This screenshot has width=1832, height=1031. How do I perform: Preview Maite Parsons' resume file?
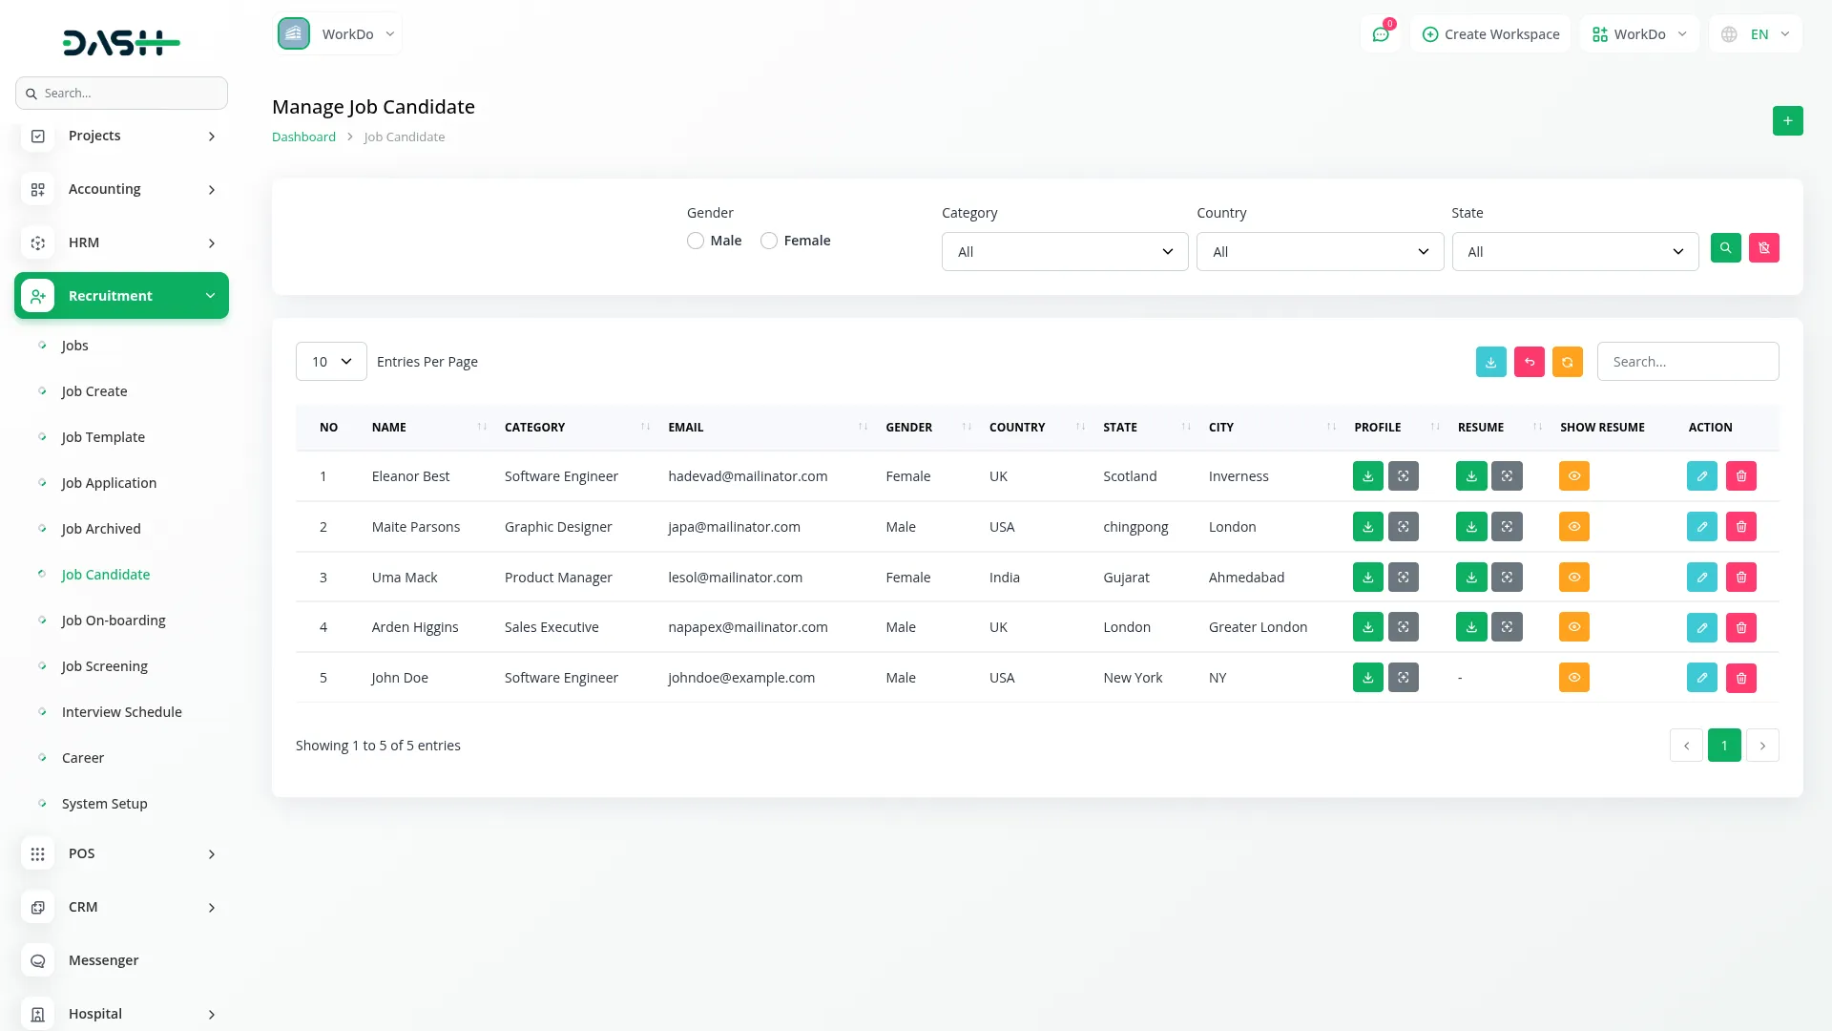point(1507,527)
